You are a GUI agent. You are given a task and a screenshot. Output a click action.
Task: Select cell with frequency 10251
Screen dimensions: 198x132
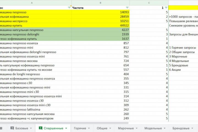pos(101,21)
